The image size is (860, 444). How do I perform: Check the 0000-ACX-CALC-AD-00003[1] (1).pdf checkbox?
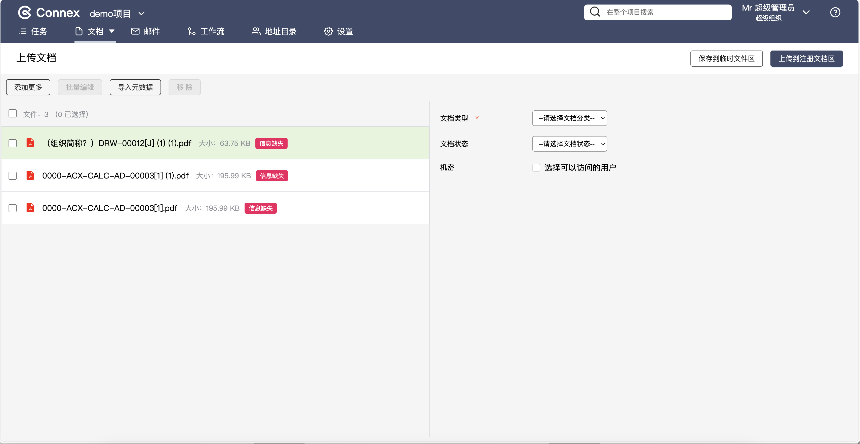tap(13, 176)
